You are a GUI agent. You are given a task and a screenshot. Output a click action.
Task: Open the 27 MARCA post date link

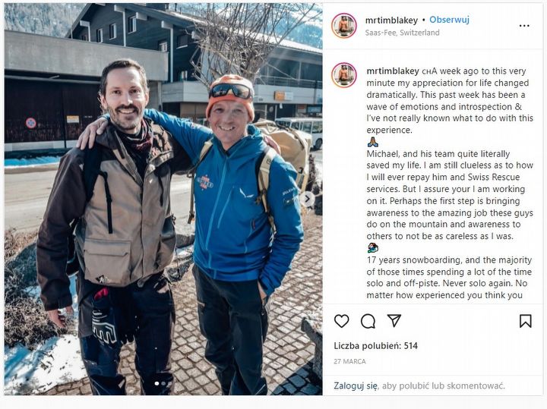pos(349,362)
